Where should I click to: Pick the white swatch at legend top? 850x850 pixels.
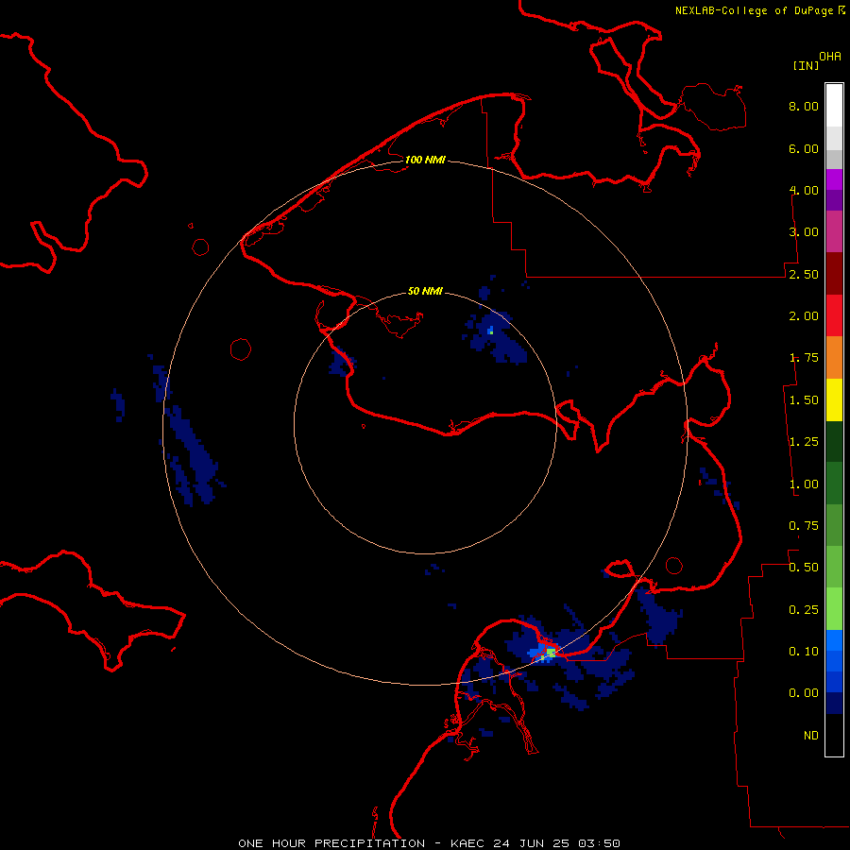(x=834, y=106)
